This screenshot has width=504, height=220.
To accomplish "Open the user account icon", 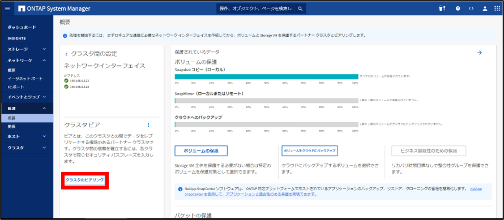I will tap(485, 8).
